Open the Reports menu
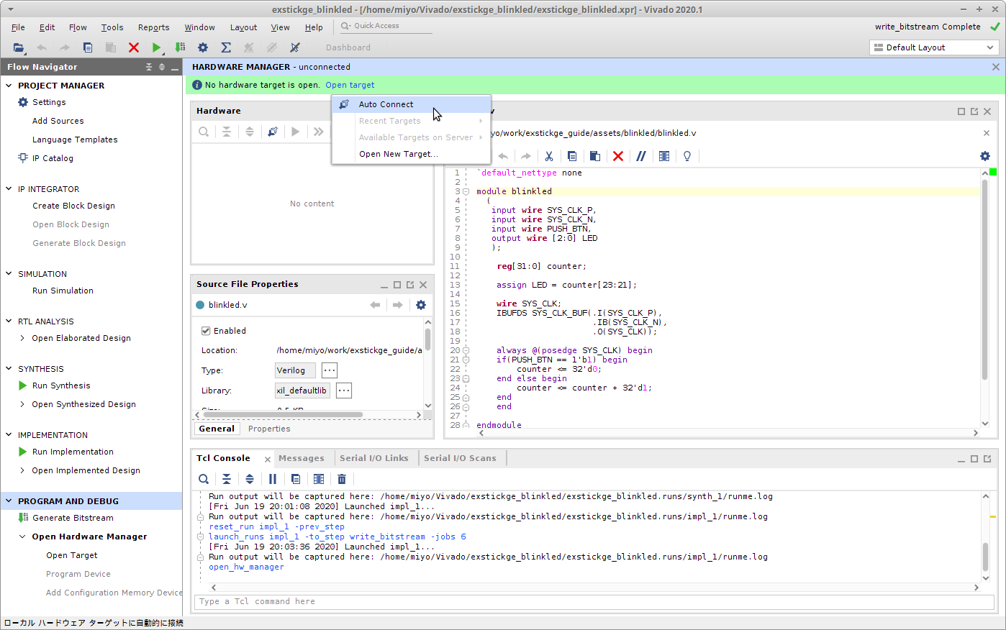 [154, 27]
